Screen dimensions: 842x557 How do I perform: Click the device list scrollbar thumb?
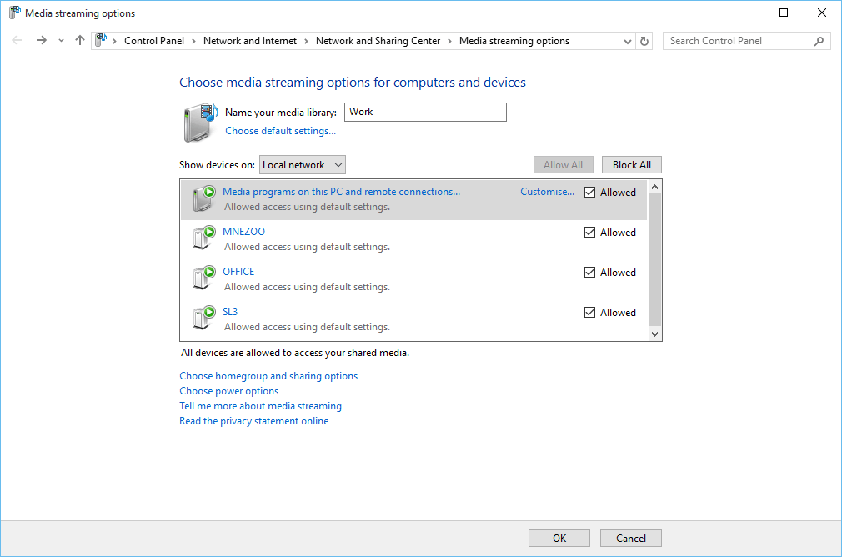point(654,258)
